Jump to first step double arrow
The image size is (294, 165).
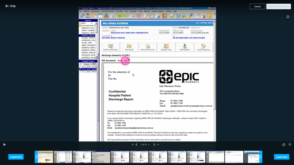[133, 144]
